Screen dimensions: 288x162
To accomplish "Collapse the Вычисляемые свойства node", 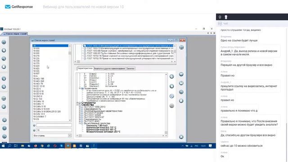I will point(80,123).
